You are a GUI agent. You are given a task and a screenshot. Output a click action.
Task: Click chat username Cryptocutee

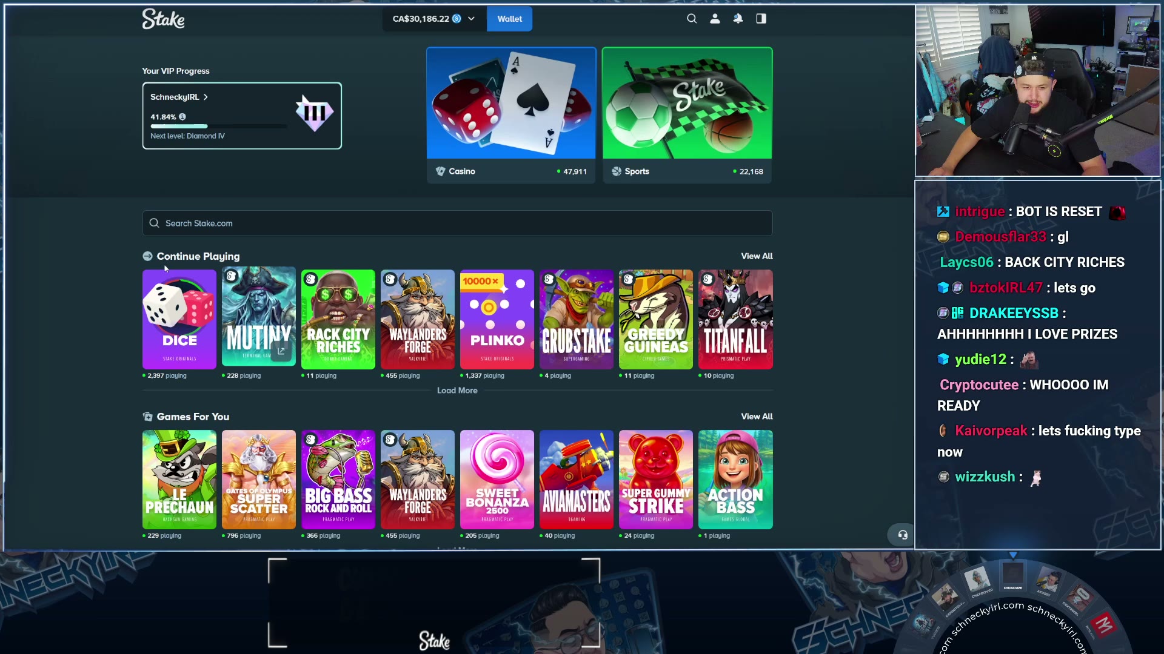[979, 385]
